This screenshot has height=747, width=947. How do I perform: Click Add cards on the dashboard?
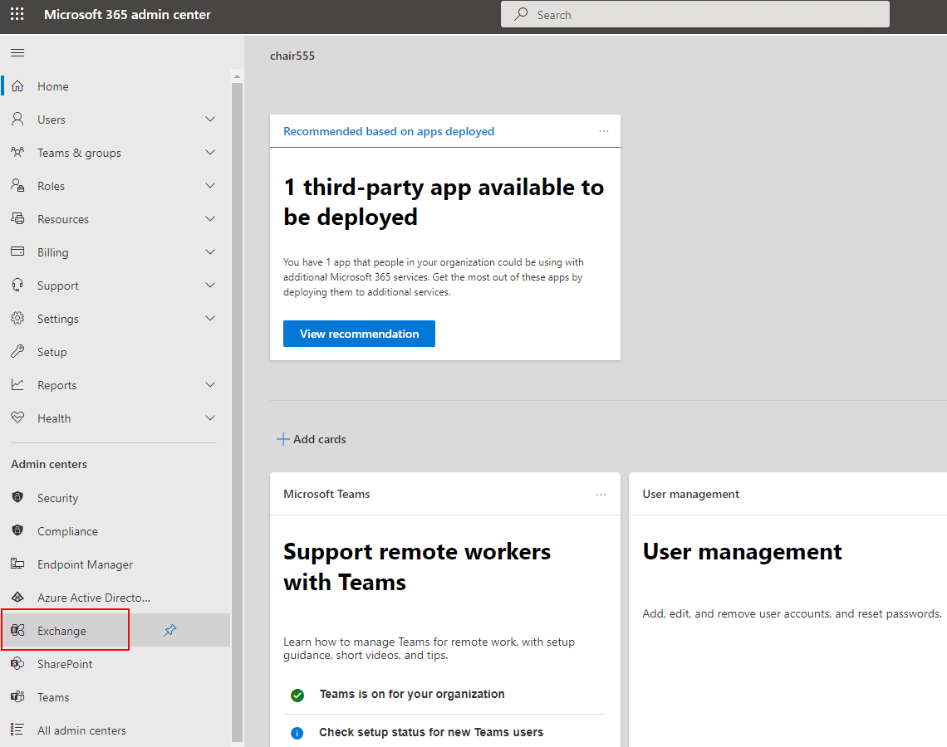click(x=312, y=439)
